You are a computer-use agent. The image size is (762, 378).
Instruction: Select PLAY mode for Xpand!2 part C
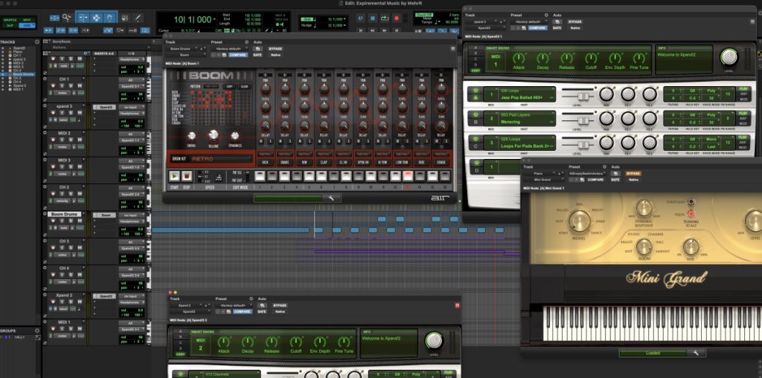pyautogui.click(x=743, y=137)
